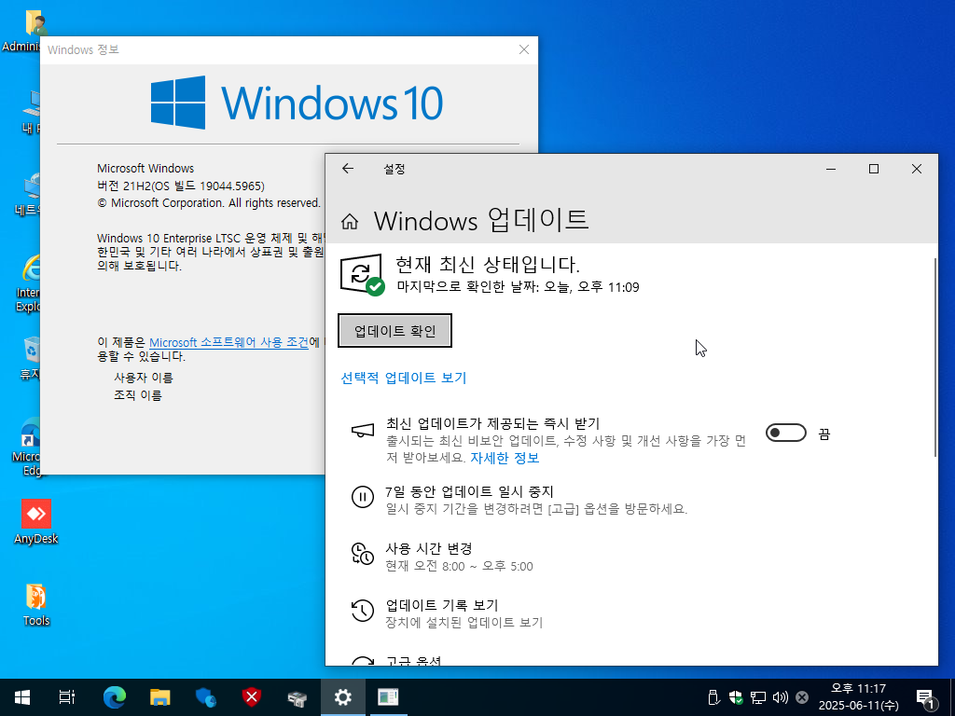Open File Explorer from the taskbar

(x=160, y=697)
